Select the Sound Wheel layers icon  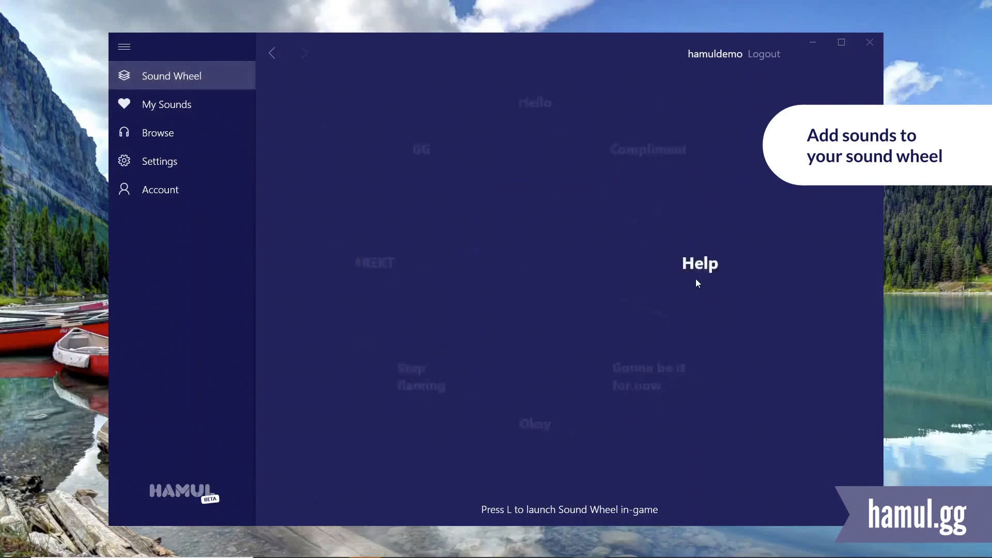pos(124,75)
